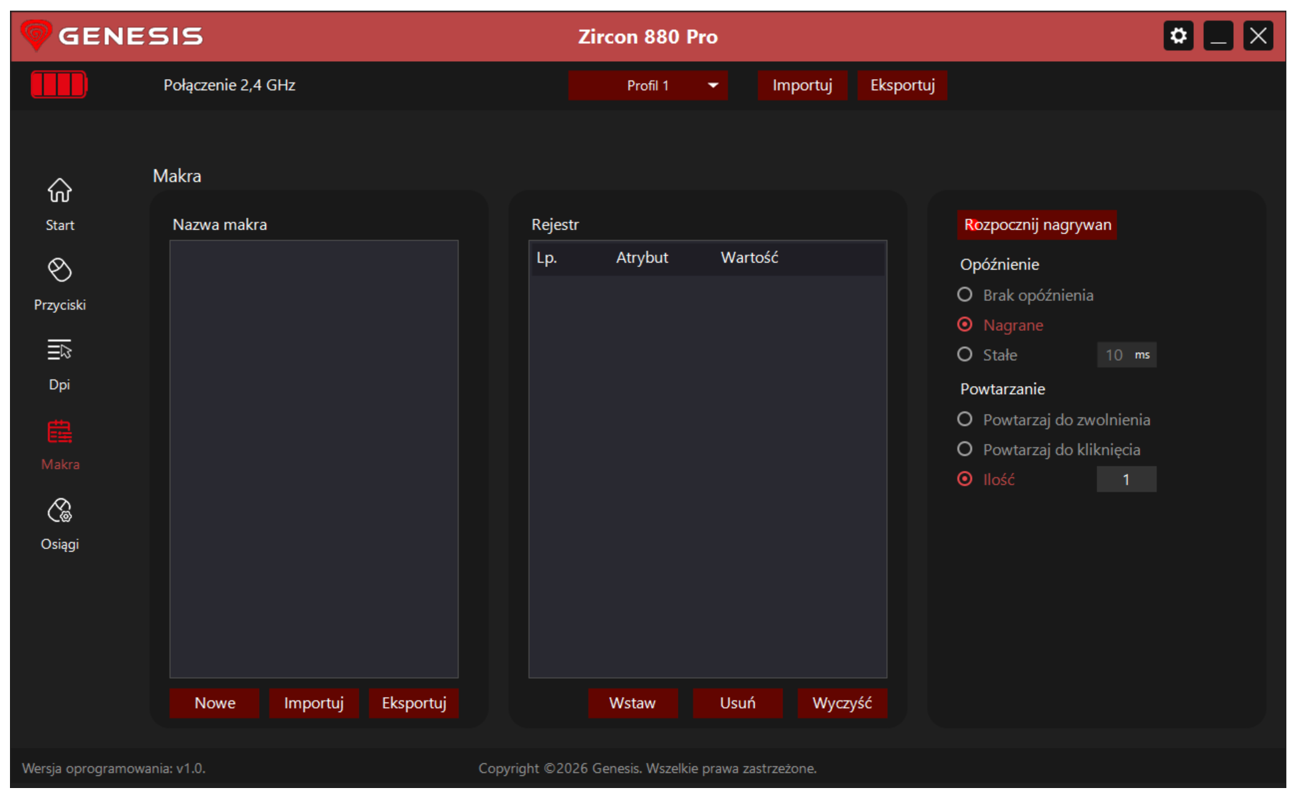
Task: Create a macro with Nowe button
Action: pyautogui.click(x=215, y=703)
